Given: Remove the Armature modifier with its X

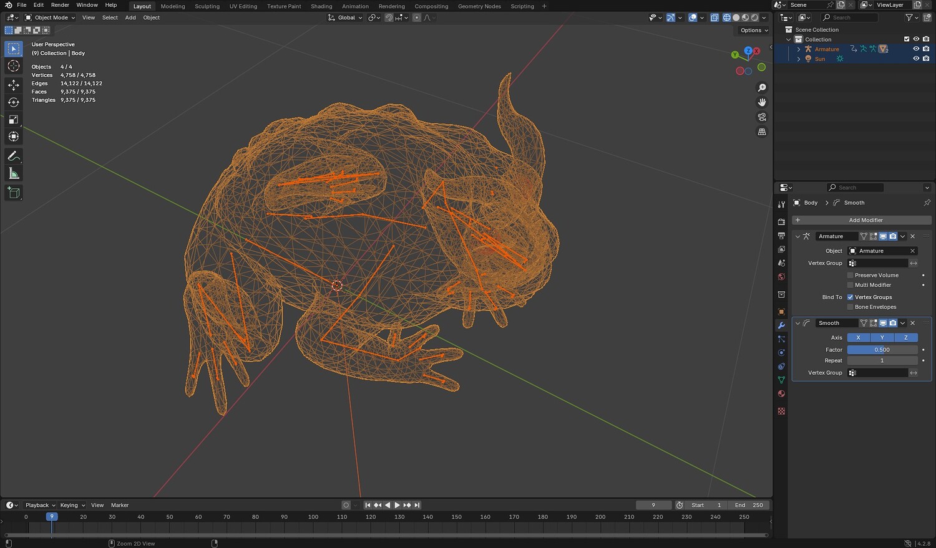Looking at the screenshot, I should click(x=912, y=236).
